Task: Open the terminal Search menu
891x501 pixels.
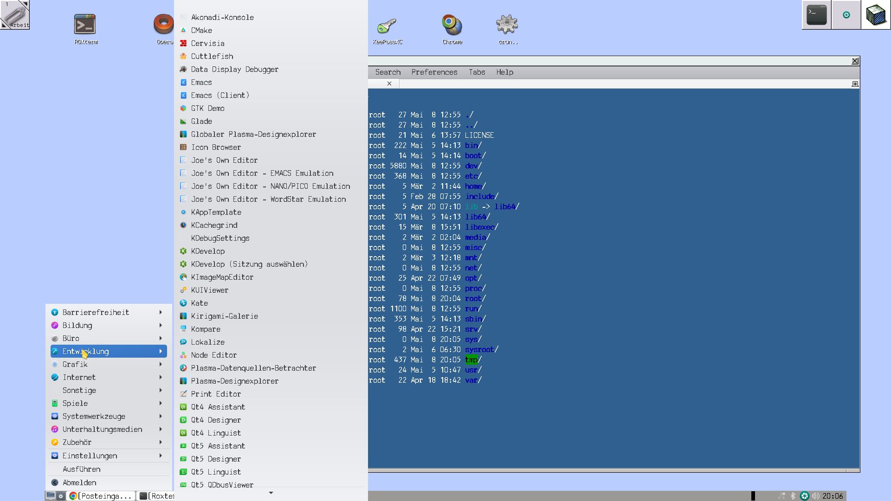Action: tap(387, 72)
